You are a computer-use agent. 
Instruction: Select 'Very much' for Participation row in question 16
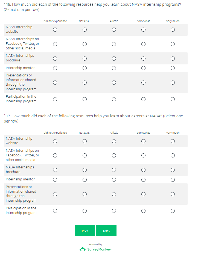point(173,99)
